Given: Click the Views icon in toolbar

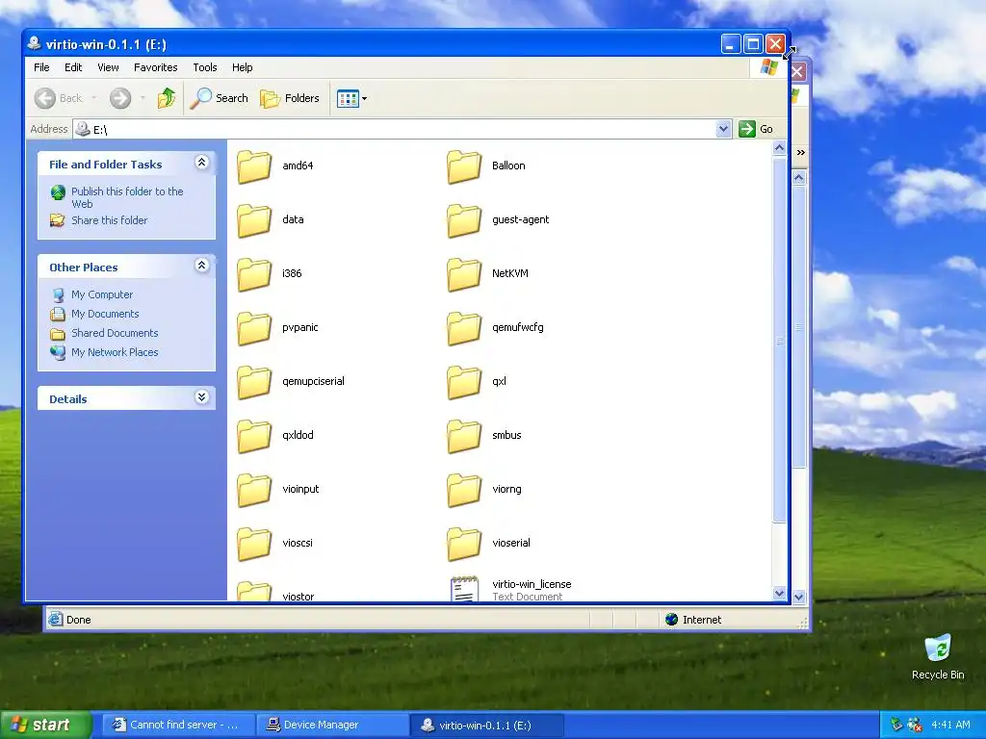Looking at the screenshot, I should pyautogui.click(x=347, y=99).
